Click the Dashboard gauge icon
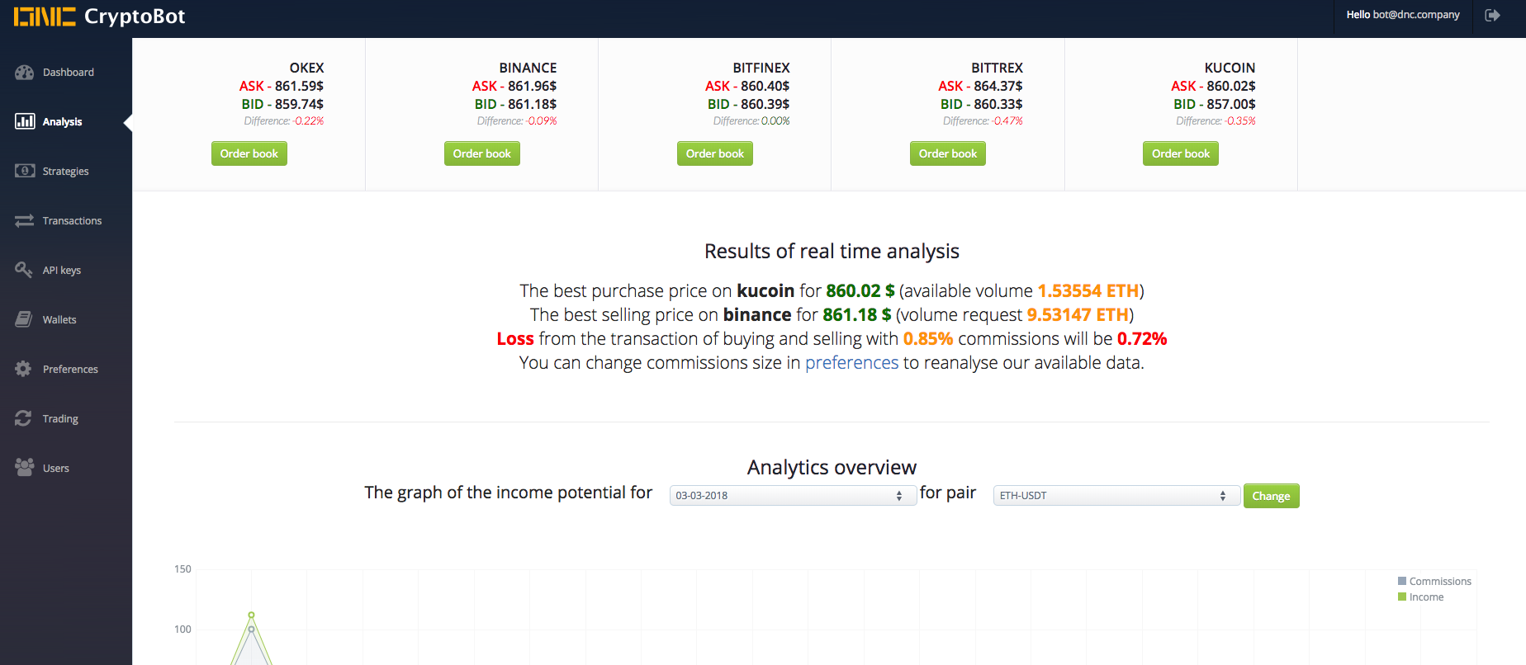The width and height of the screenshot is (1526, 665). click(x=24, y=73)
